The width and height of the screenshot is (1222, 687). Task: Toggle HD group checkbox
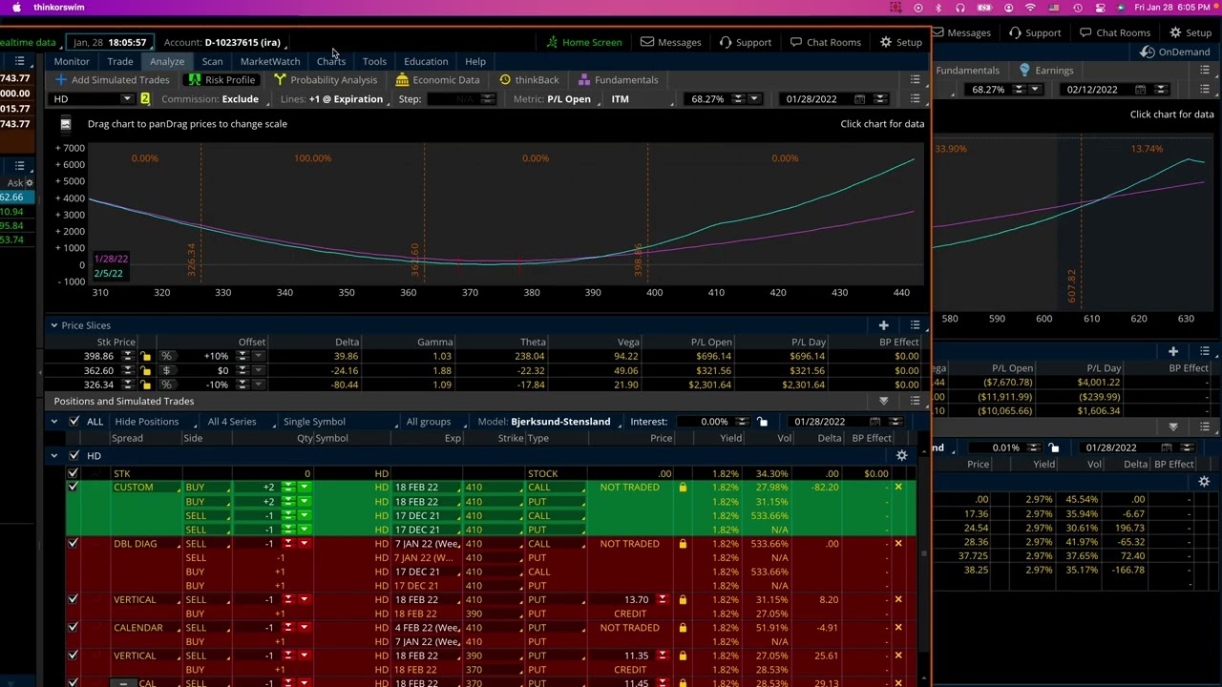(x=74, y=455)
